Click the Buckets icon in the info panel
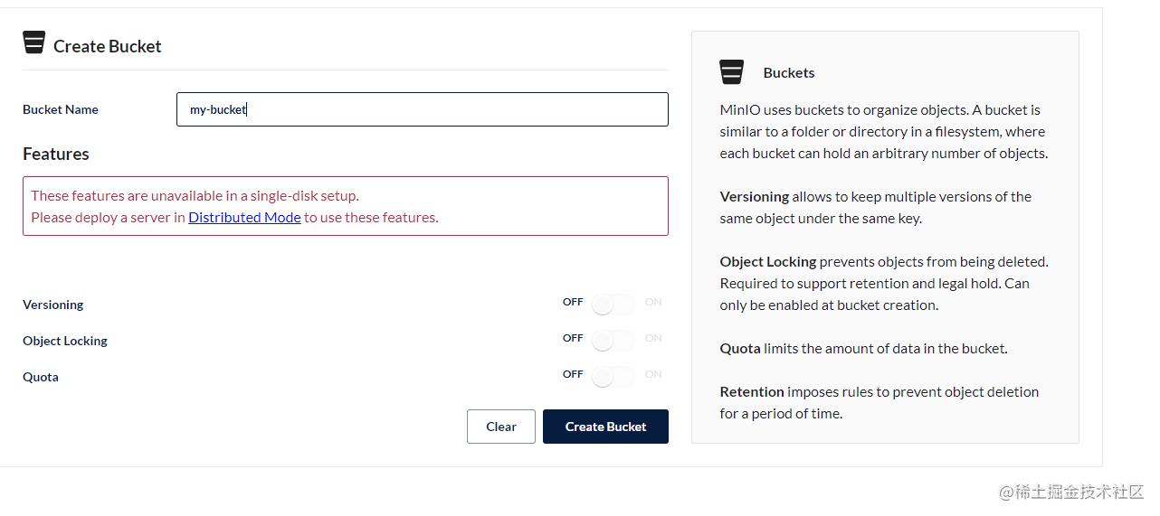The height and width of the screenshot is (516, 1160). [x=731, y=71]
